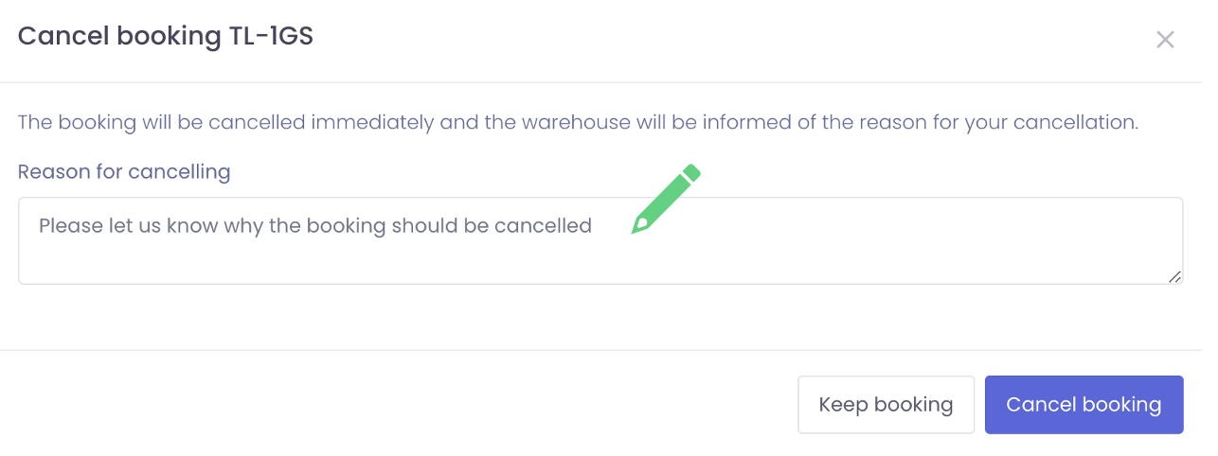
Task: Confirm with the Cancel booking button
Action: coord(1084,405)
